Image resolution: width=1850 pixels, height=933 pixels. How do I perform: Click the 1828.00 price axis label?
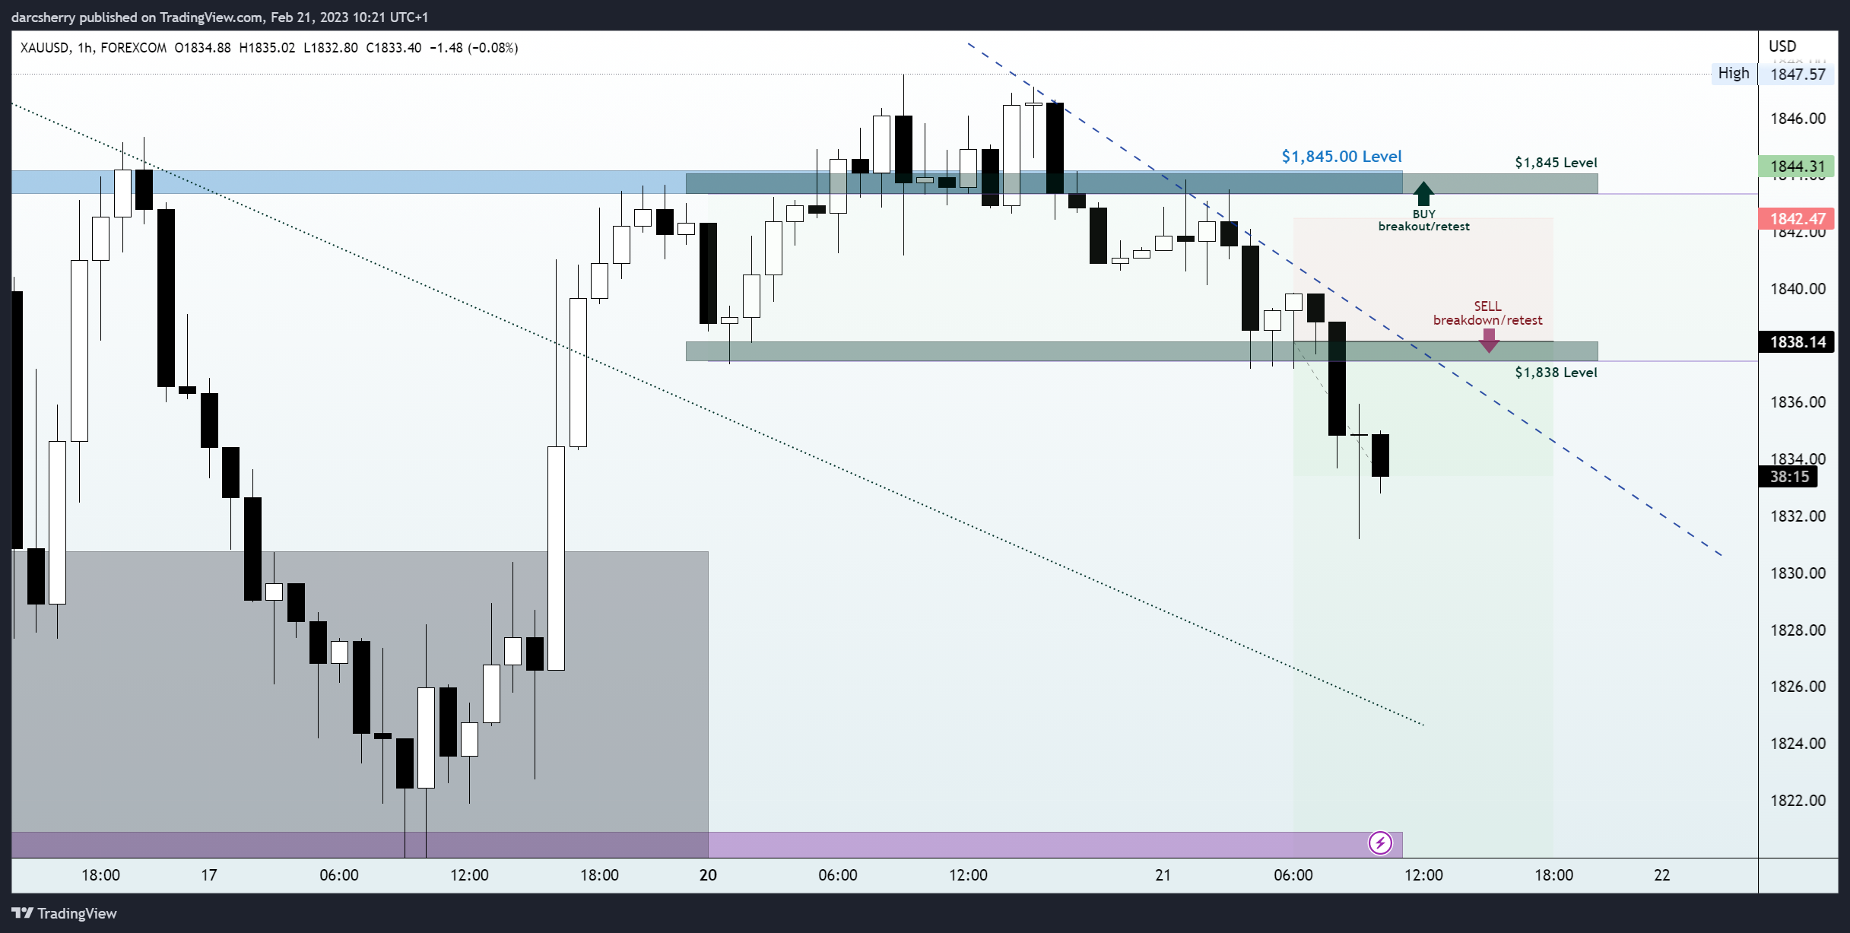(x=1798, y=630)
